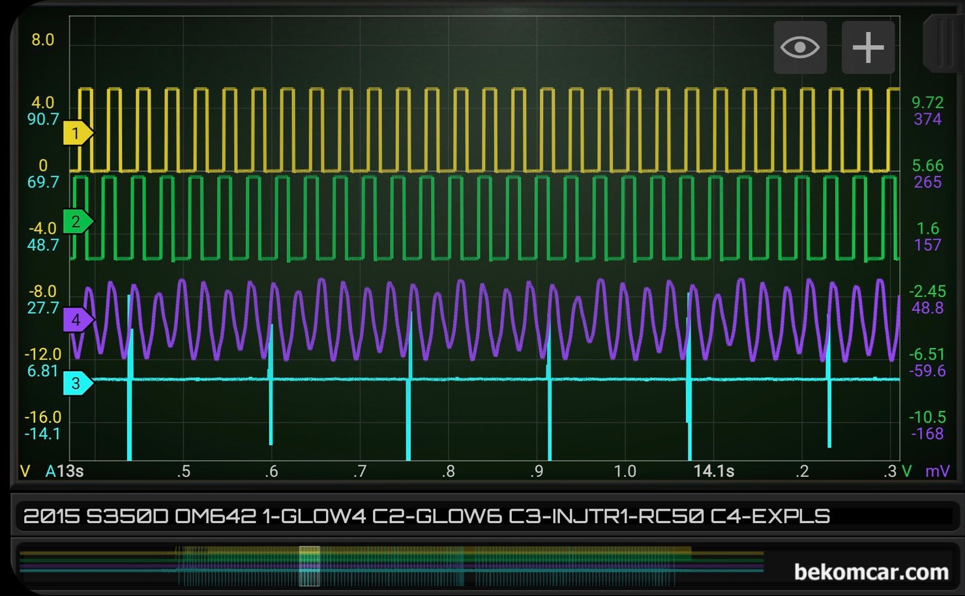Click the green -10.5 scale value
This screenshot has width=965, height=596.
(x=927, y=417)
